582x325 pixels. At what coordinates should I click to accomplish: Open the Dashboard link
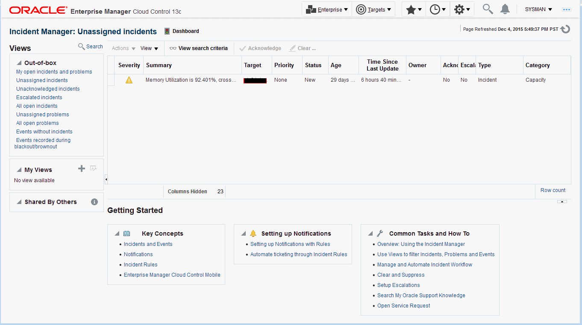tap(186, 31)
